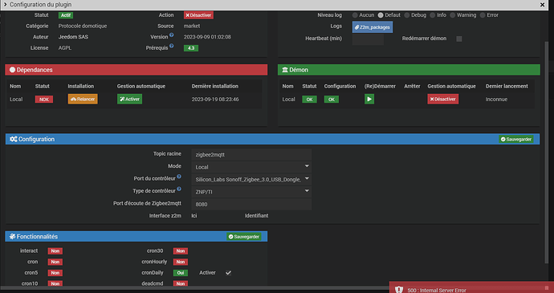Click the vertical scrollbar of the dialog

point(548,152)
